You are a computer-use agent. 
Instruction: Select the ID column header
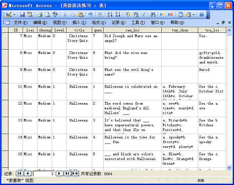click(16, 30)
